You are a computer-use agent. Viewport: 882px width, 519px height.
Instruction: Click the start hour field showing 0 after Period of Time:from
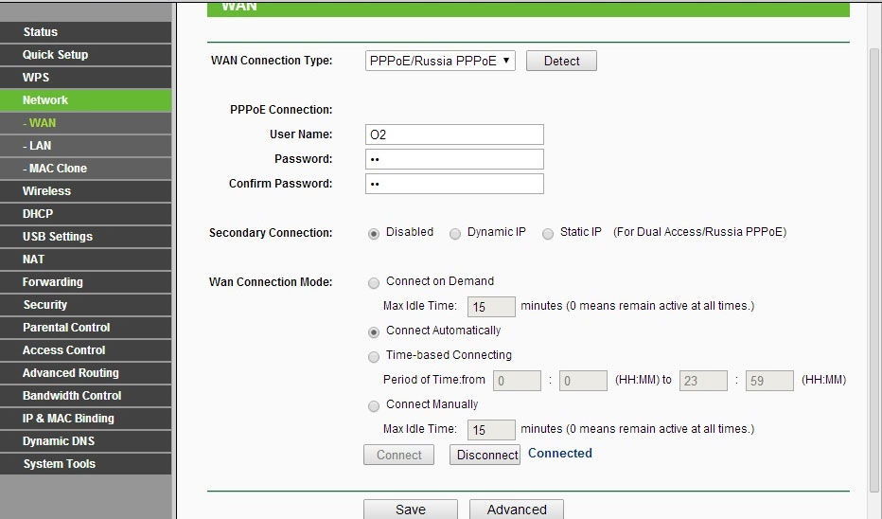click(517, 381)
